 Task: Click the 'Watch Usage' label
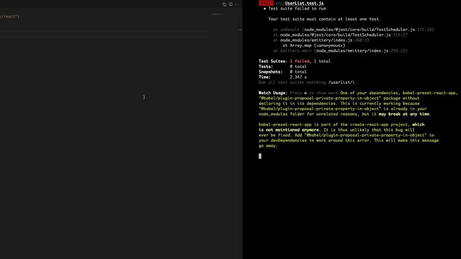pyautogui.click(x=273, y=93)
